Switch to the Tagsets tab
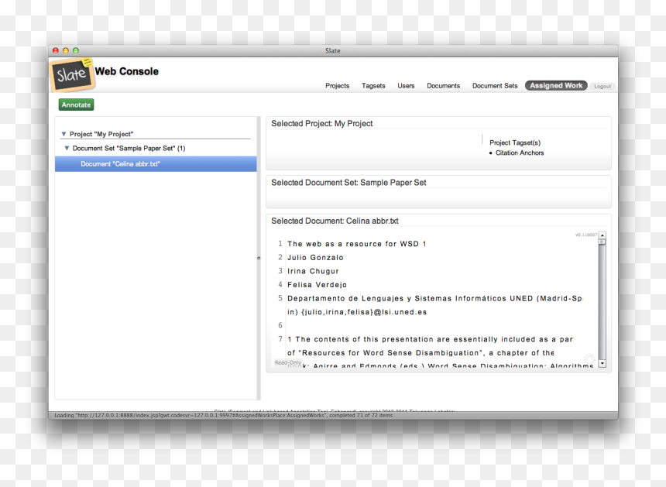This screenshot has height=487, width=666. coord(373,86)
